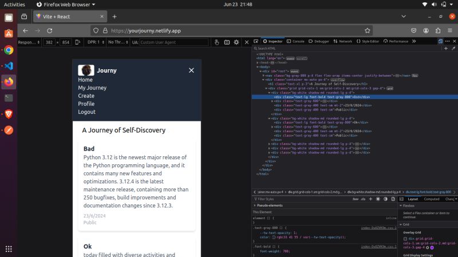Toggle responsive design mode icon in devtools toolbar
Screen dimensions: 458x257
[x=440, y=41]
